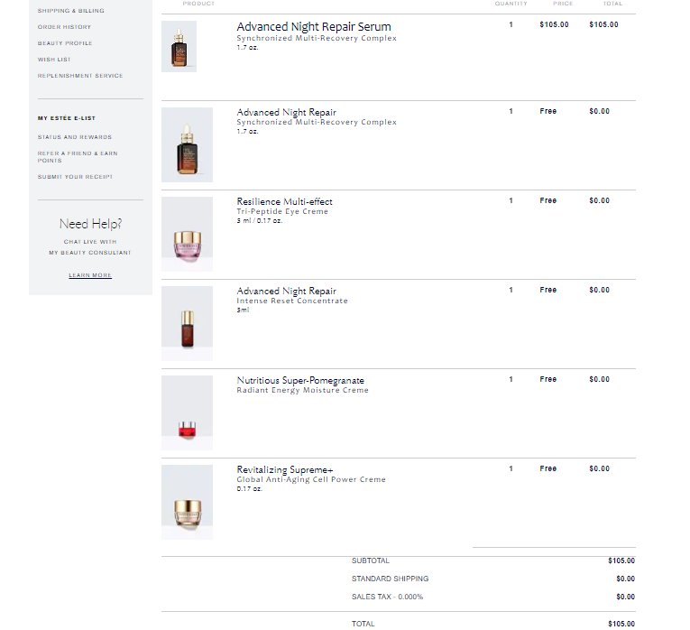
Task: Open Replenishment Service settings
Action: [80, 76]
